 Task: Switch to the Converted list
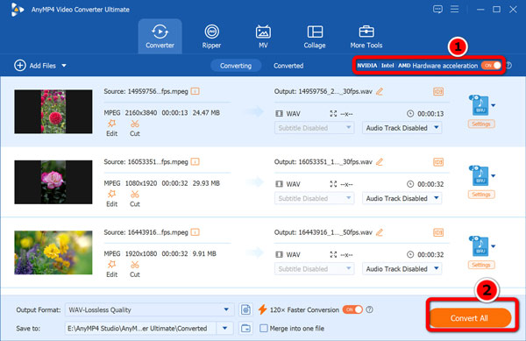tap(288, 66)
